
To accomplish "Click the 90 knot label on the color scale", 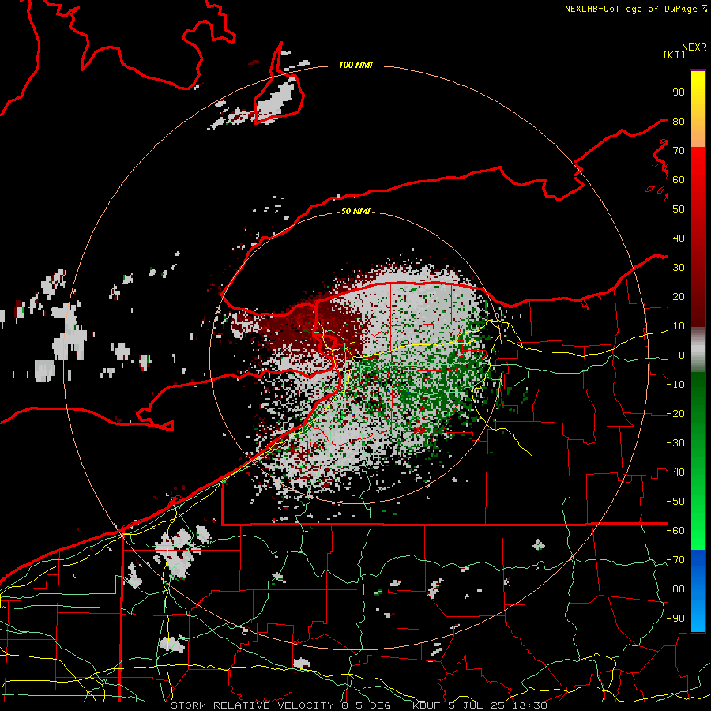I will [679, 92].
